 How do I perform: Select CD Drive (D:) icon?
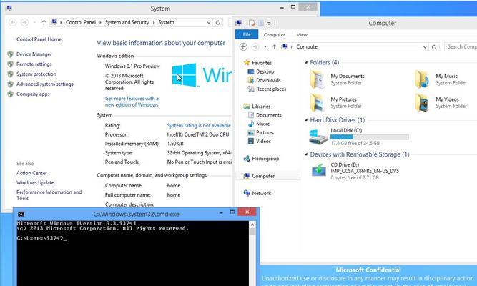[318, 170]
